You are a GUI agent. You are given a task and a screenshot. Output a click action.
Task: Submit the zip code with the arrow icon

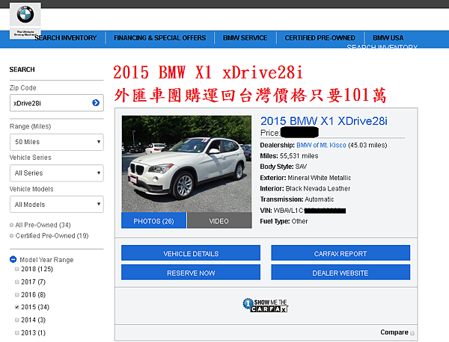96,103
